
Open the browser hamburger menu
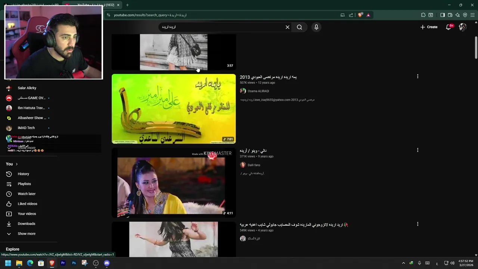click(x=473, y=15)
